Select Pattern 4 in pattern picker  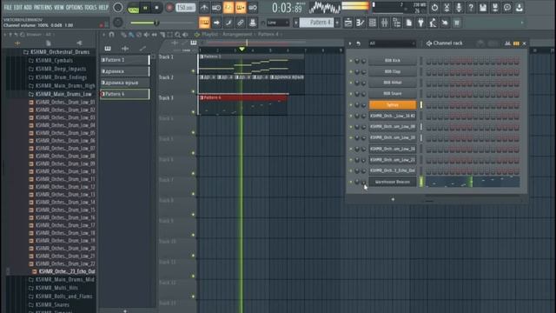coord(125,94)
